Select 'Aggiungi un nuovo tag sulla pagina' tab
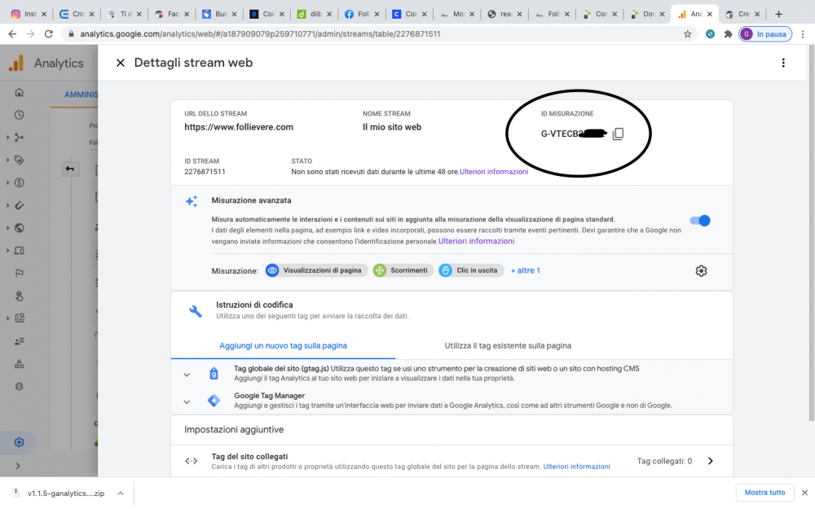 283,346
